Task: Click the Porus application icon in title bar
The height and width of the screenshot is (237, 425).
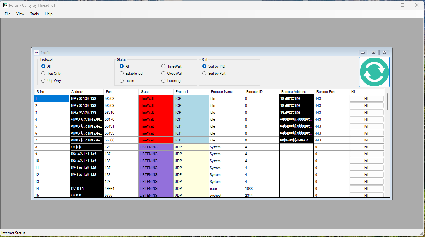Action: (x=4, y=5)
